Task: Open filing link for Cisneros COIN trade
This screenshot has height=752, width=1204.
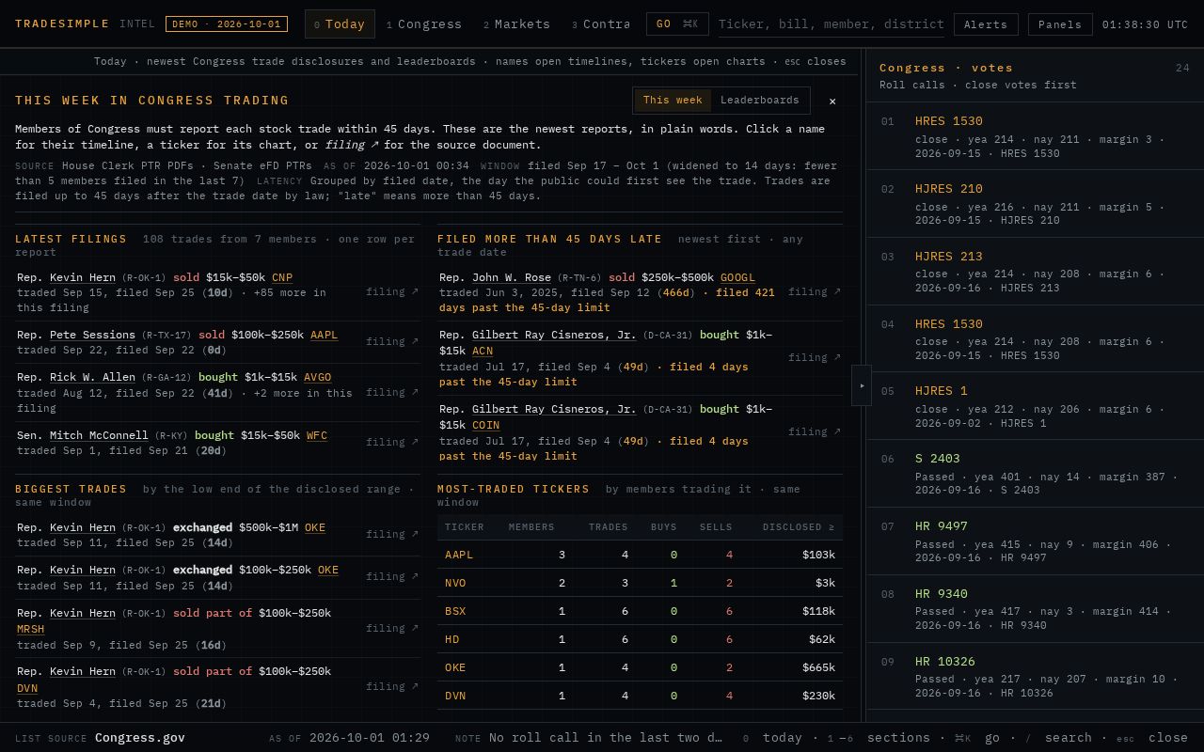Action: point(815,431)
